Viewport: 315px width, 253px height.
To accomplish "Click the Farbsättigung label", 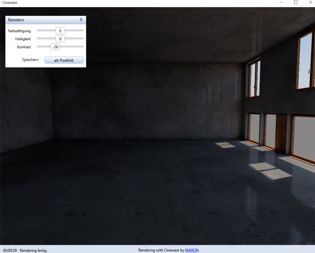I will coord(19,31).
